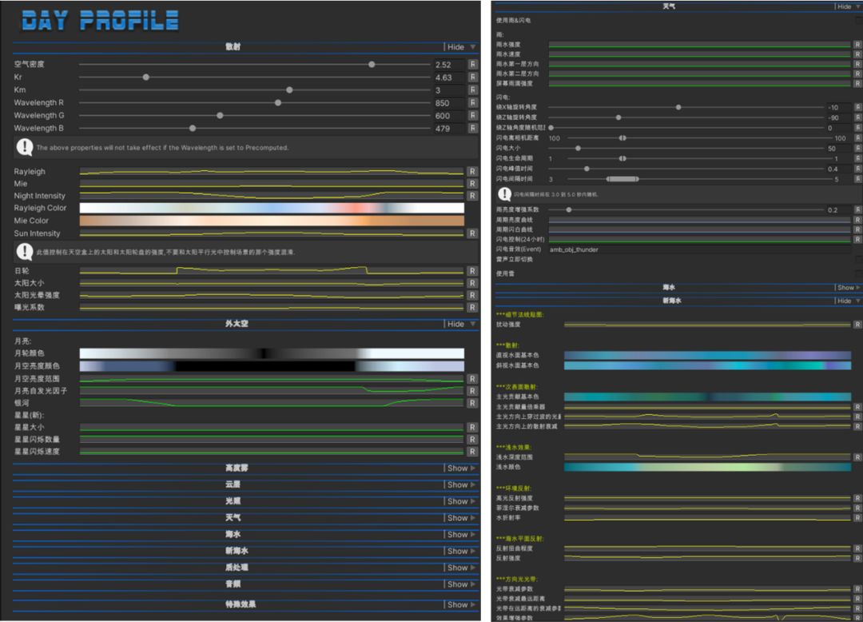Screen dimensions: 863x622
Task: Collapse the 散射 section with Hide
Action: click(x=460, y=47)
